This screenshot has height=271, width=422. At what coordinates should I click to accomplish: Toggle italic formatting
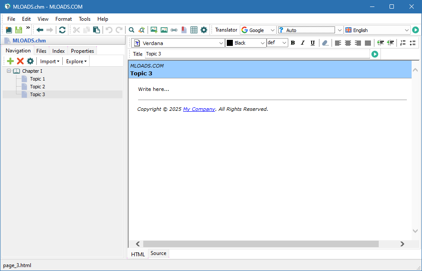pyautogui.click(x=303, y=43)
